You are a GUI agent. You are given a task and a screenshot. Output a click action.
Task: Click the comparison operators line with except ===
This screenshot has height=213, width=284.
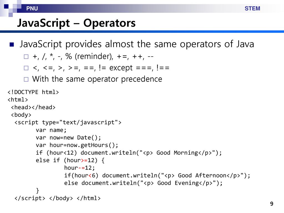(x=101, y=68)
